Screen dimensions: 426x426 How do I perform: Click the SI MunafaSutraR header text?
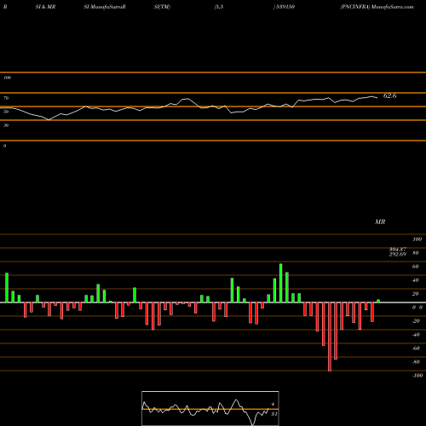[x=105, y=7]
